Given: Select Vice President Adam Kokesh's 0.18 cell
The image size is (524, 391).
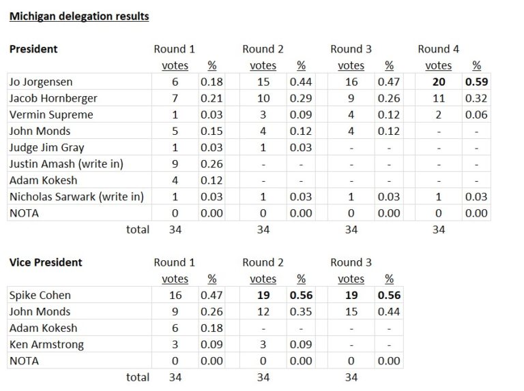Looking at the screenshot, I should click(x=212, y=328).
